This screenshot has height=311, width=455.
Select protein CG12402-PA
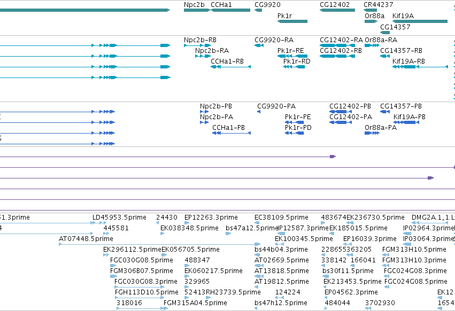coord(341,122)
